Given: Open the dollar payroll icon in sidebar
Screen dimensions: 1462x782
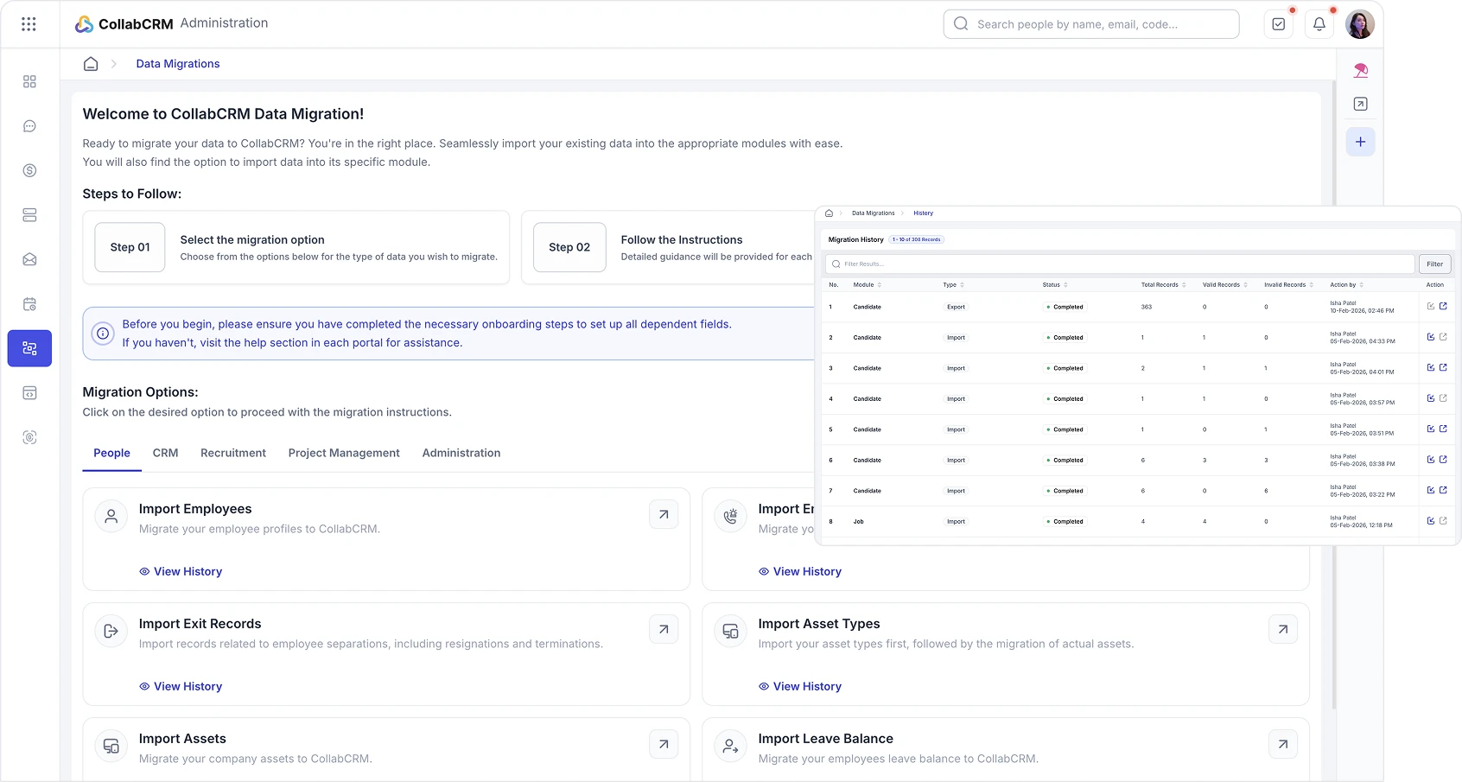Looking at the screenshot, I should pos(29,170).
